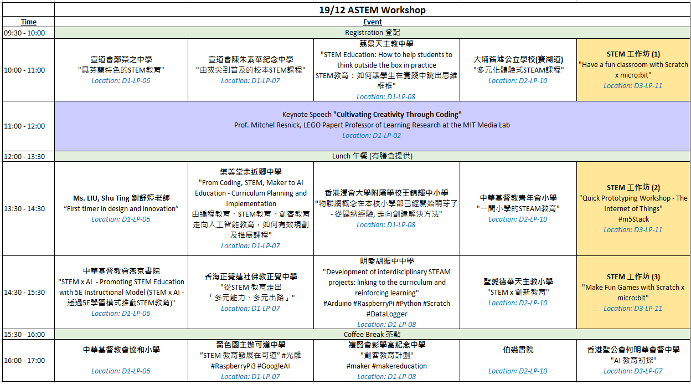
Task: Click the Registration 登記 row
Action: point(372,33)
